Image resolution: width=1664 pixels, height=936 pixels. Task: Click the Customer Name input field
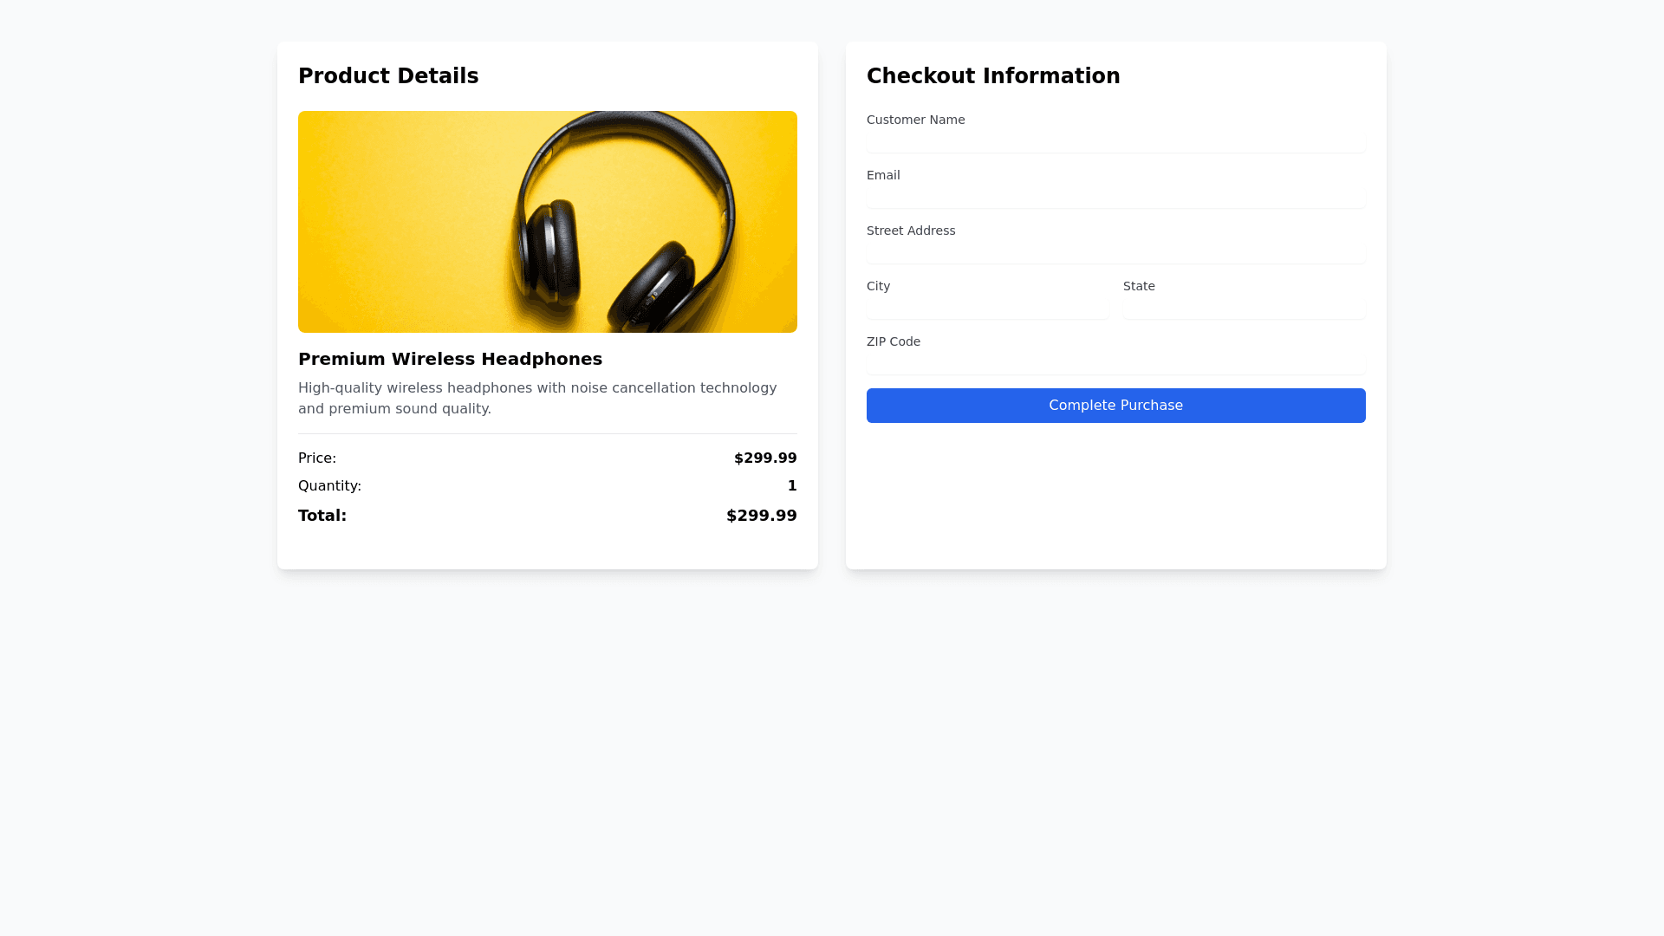click(x=1115, y=142)
